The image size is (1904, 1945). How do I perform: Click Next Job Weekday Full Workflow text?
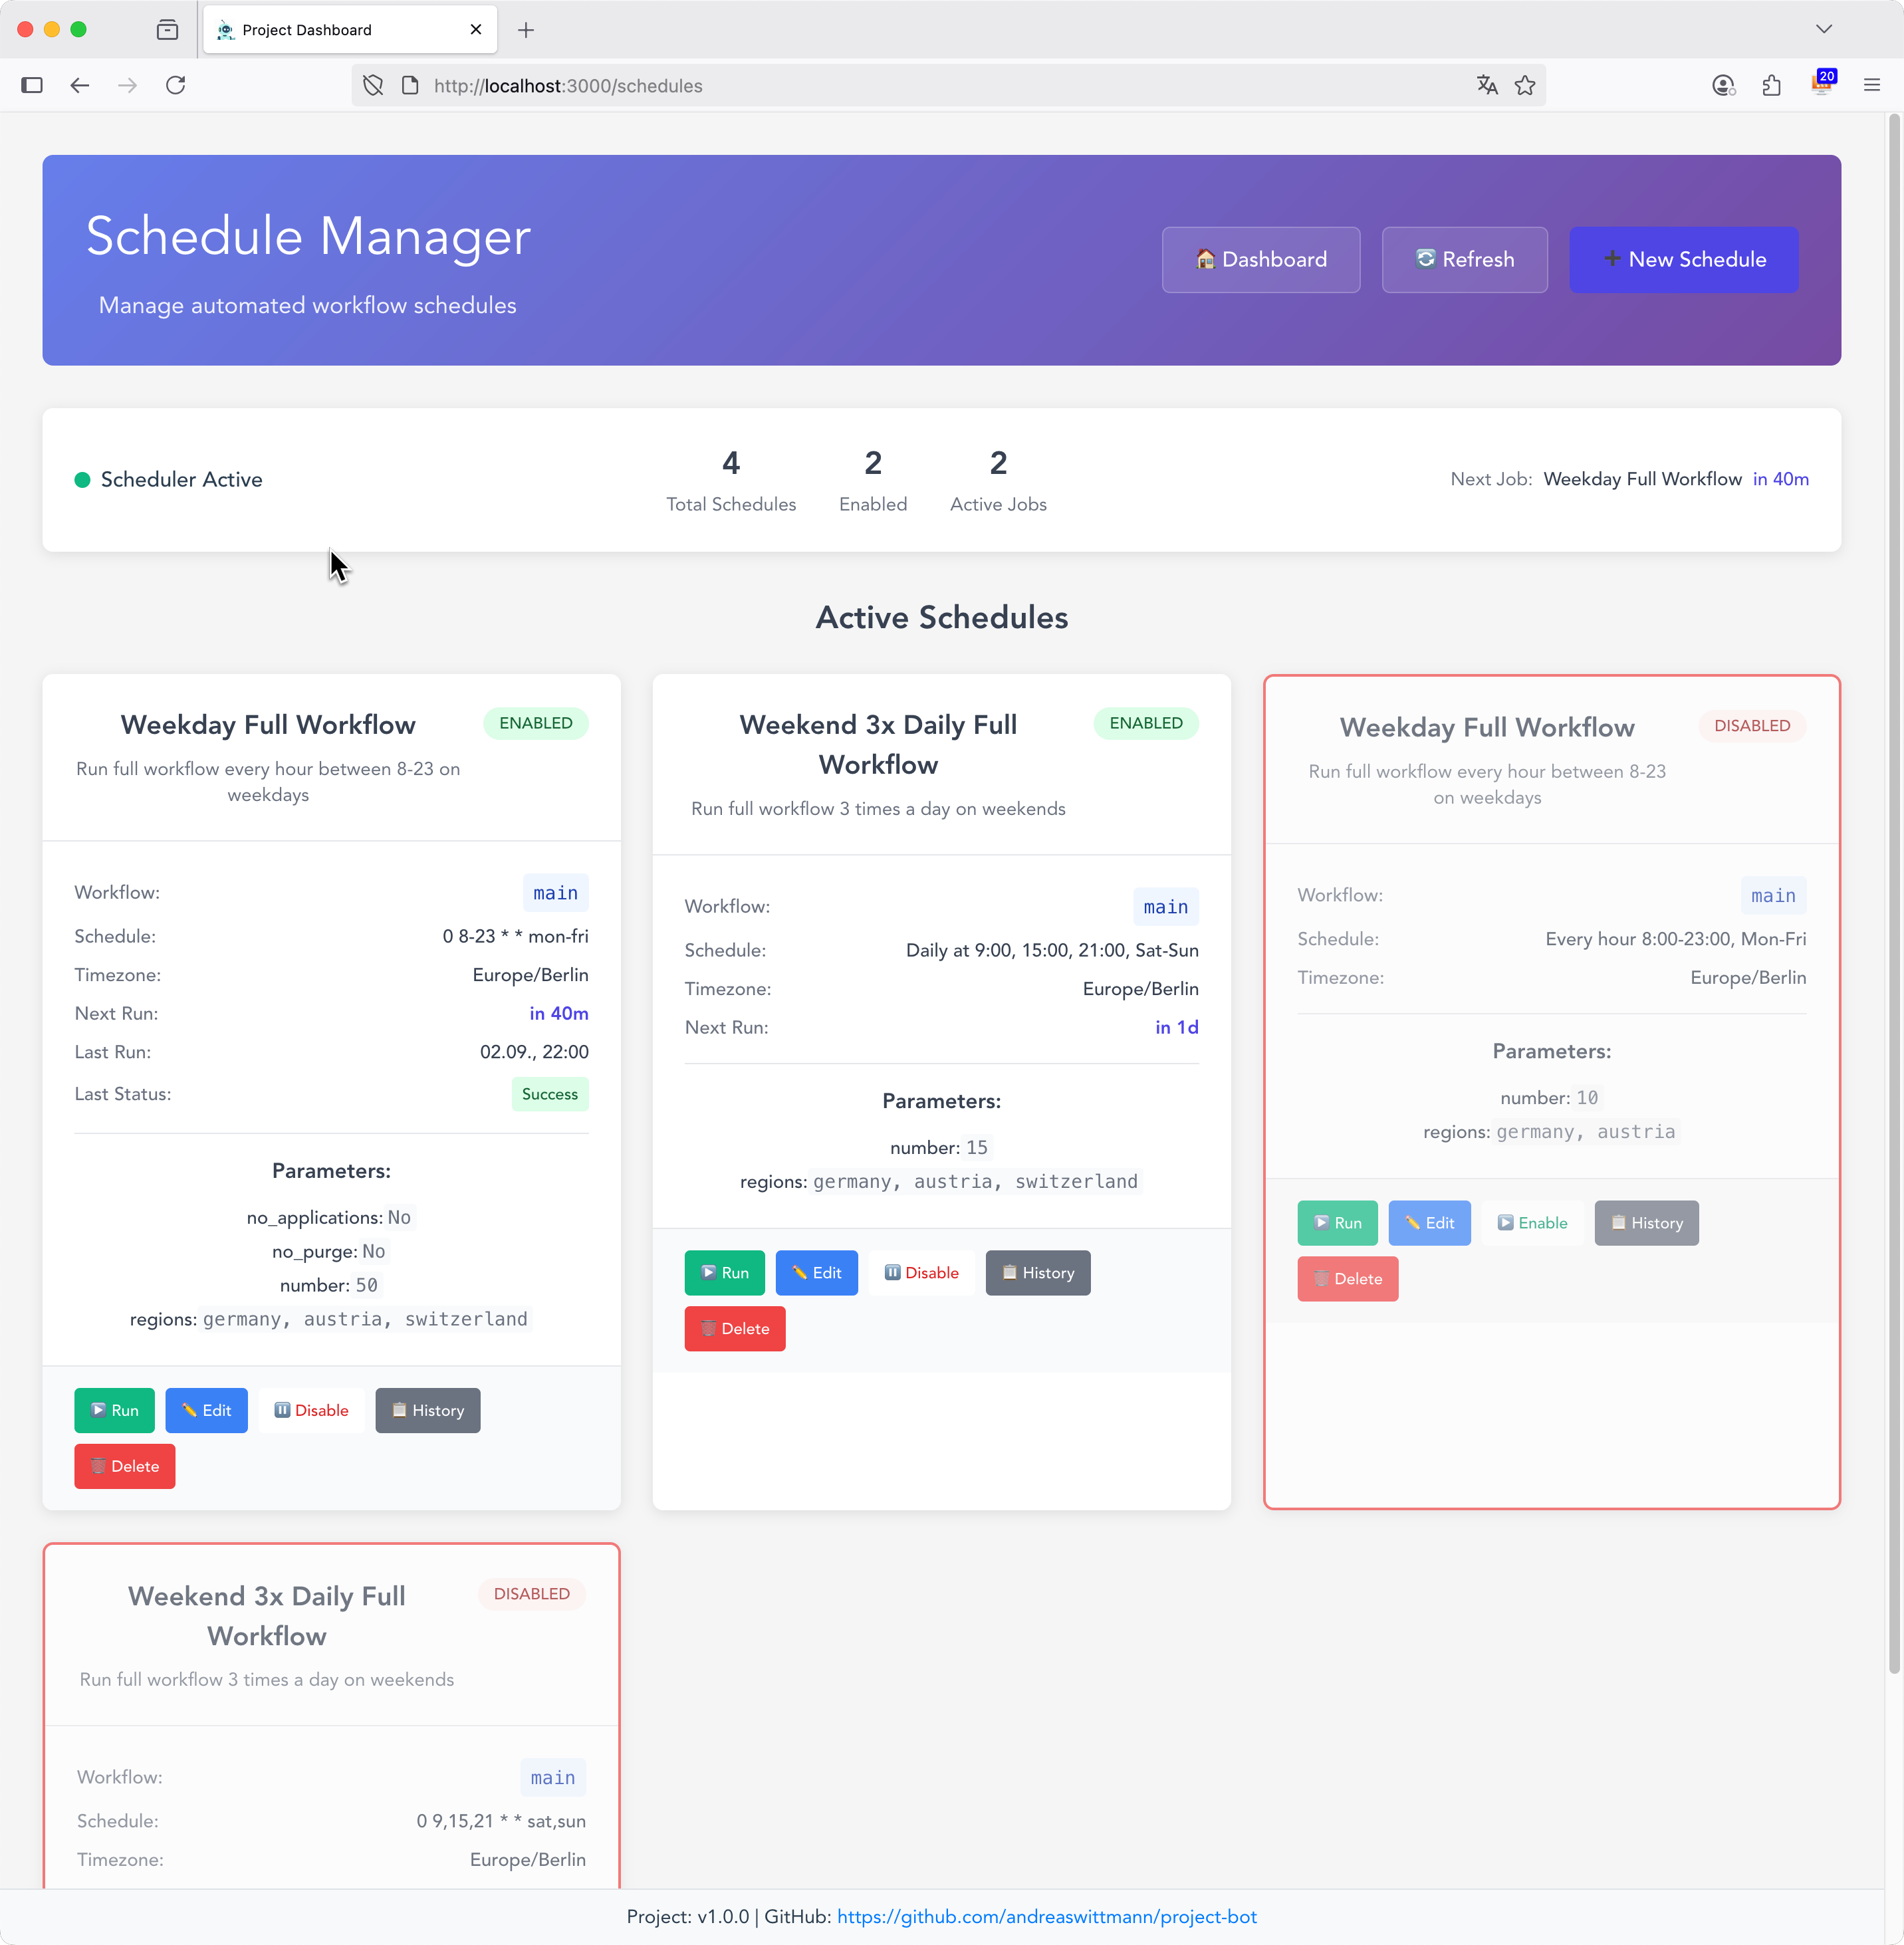coord(1642,479)
